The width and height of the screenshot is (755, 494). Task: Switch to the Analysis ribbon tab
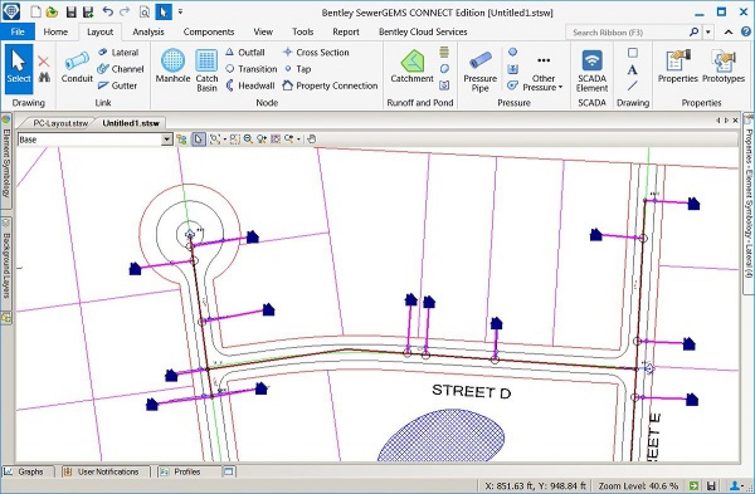[148, 32]
